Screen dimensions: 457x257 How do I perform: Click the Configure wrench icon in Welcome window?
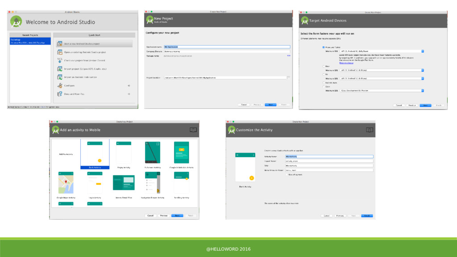click(x=60, y=85)
